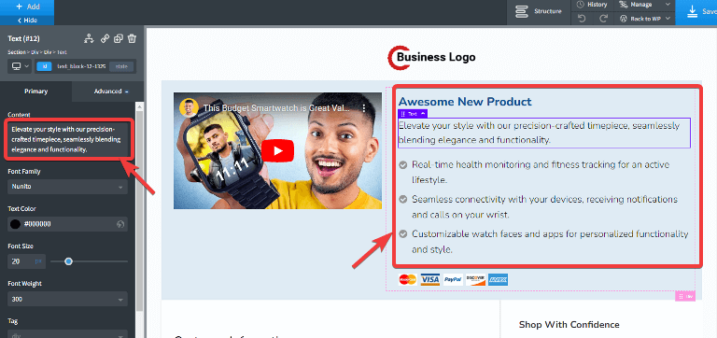Click the Font Size slider handle
717x338 pixels.
(x=68, y=261)
